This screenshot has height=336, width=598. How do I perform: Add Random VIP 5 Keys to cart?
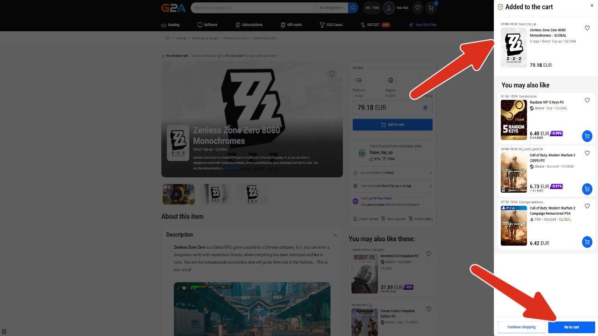[587, 136]
